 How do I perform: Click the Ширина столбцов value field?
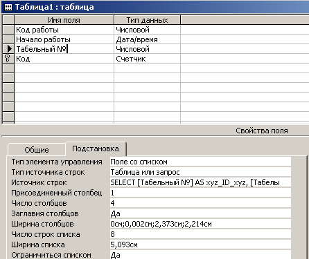pos(200,224)
